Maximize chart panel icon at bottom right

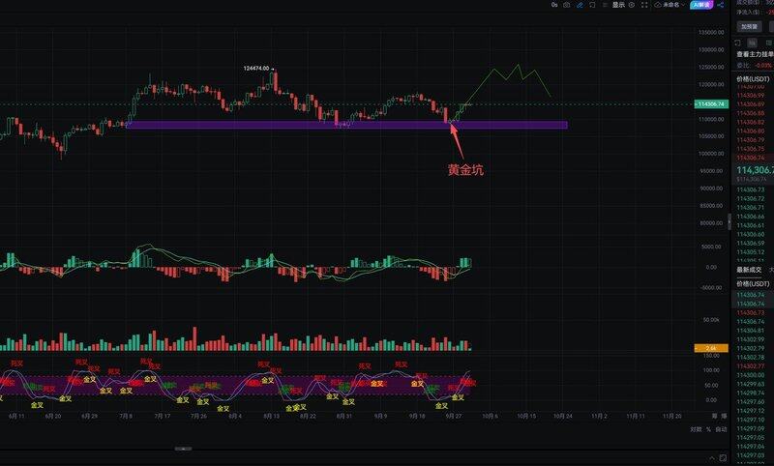click(725, 415)
